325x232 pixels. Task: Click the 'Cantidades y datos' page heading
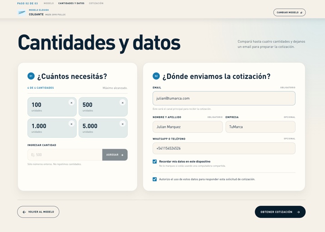tap(99, 43)
